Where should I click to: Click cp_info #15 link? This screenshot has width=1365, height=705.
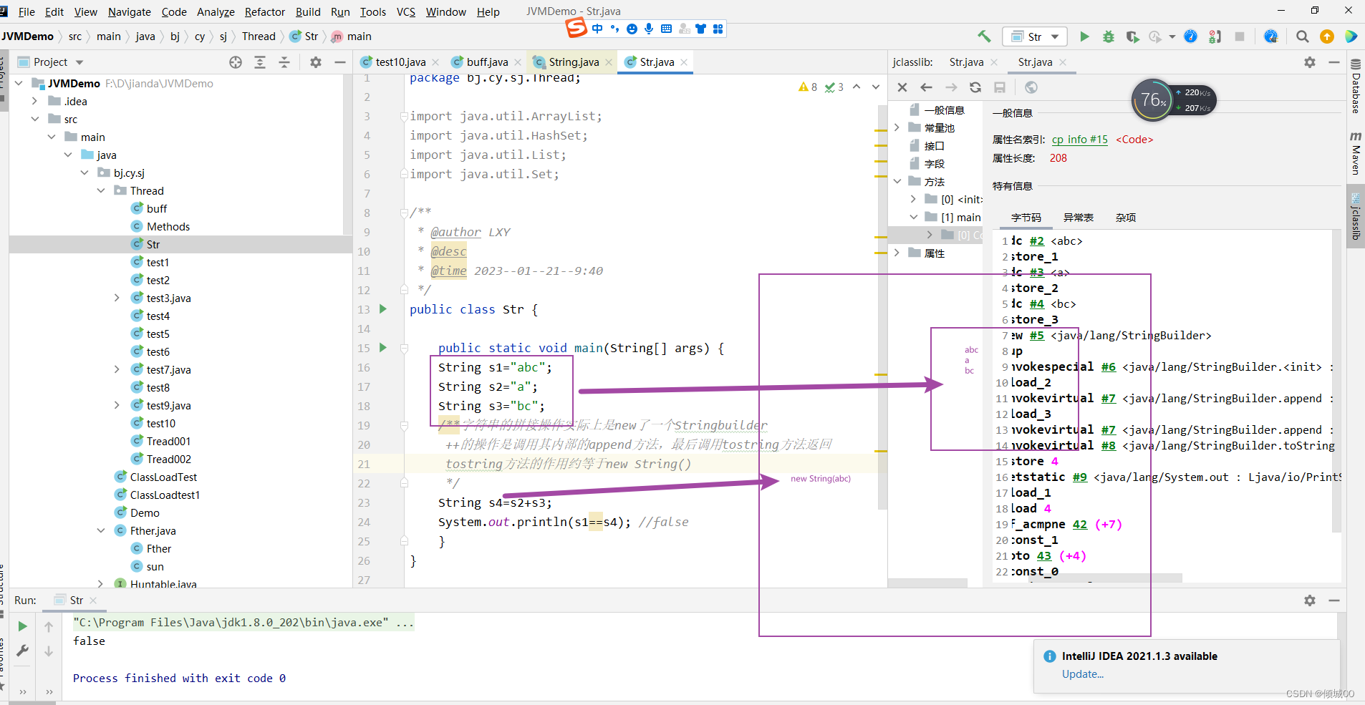click(x=1079, y=140)
